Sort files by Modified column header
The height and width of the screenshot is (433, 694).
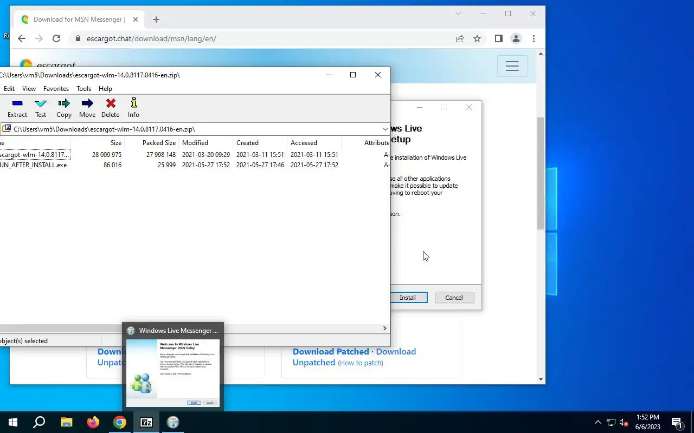tap(206, 143)
